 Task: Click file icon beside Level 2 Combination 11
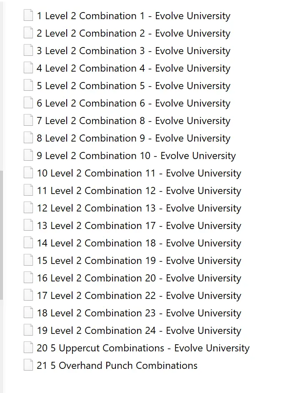point(28,173)
